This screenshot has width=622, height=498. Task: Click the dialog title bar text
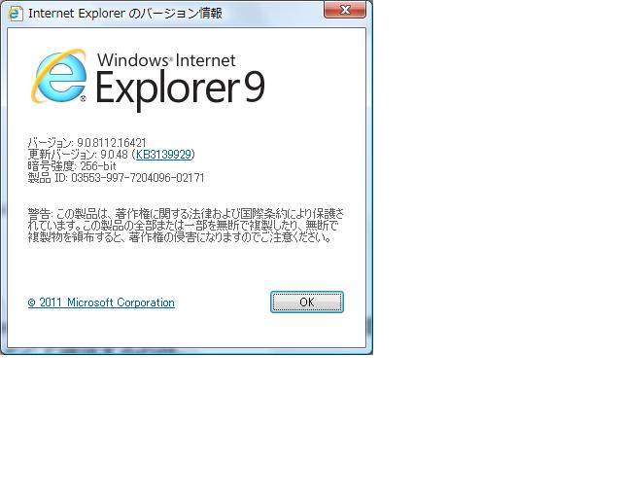tap(124, 14)
